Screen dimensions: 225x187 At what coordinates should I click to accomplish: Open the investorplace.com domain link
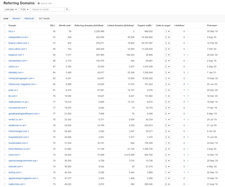(x=18, y=143)
